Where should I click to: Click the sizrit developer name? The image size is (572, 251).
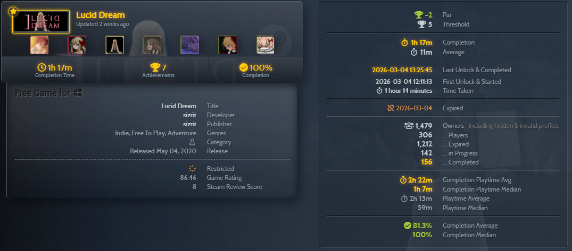point(189,115)
